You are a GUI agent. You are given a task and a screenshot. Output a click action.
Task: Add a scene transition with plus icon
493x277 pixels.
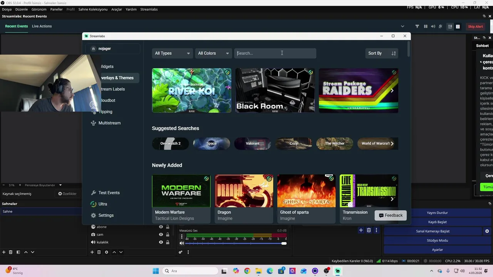361,230
